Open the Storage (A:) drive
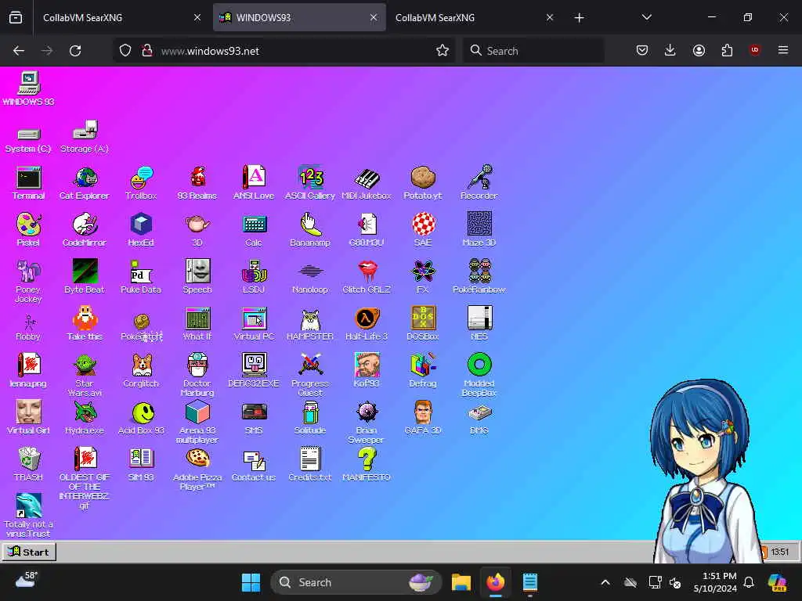802x601 pixels. point(85,136)
